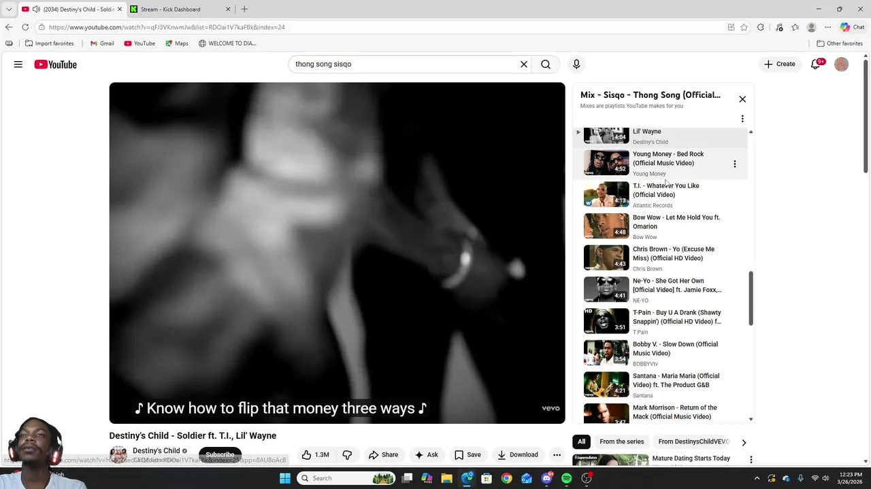Open menu for Mature Dating recommendation
Image resolution: width=871 pixels, height=489 pixels.
click(751, 460)
